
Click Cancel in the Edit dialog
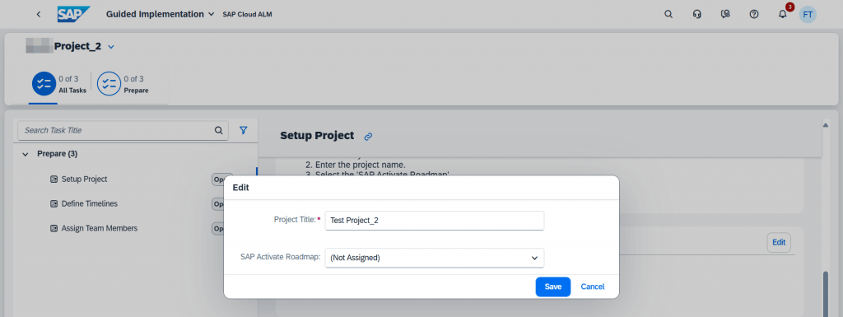593,287
